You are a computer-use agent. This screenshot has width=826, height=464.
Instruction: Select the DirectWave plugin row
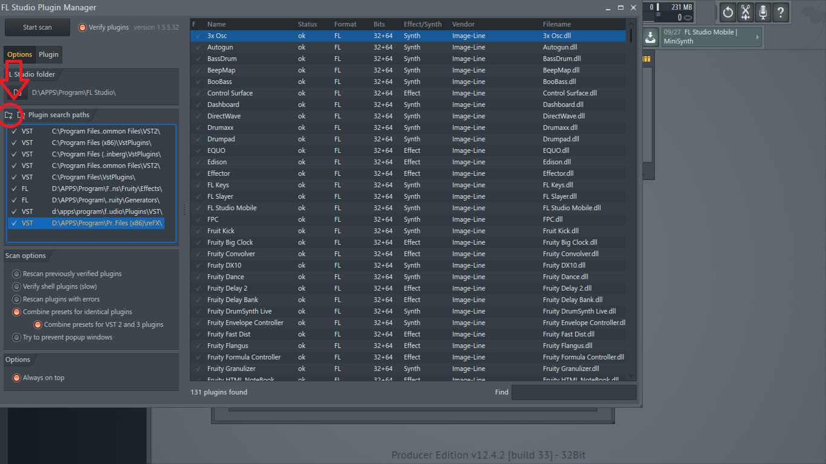click(x=408, y=116)
